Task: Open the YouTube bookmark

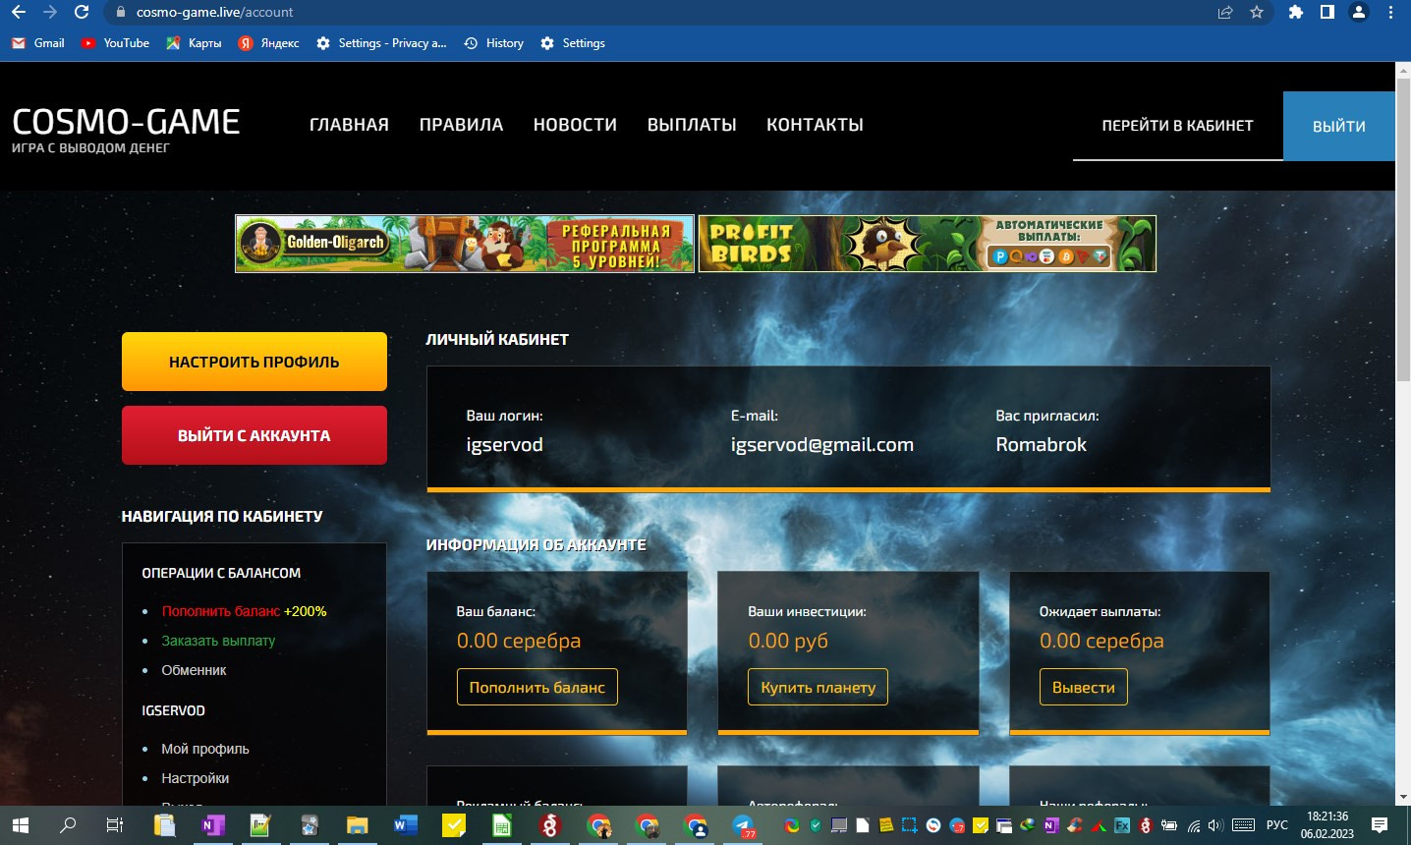Action: 116,43
